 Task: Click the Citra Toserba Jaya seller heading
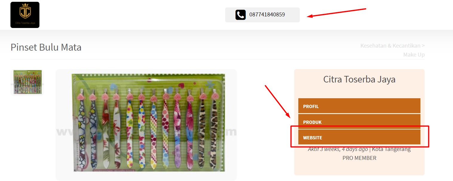(359, 79)
